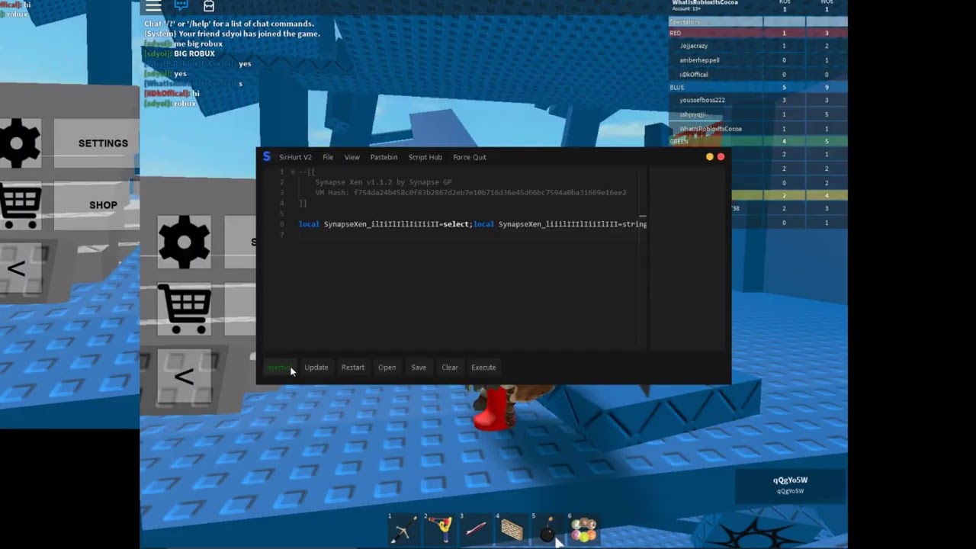Click the Open button
The height and width of the screenshot is (549, 976).
pos(387,368)
